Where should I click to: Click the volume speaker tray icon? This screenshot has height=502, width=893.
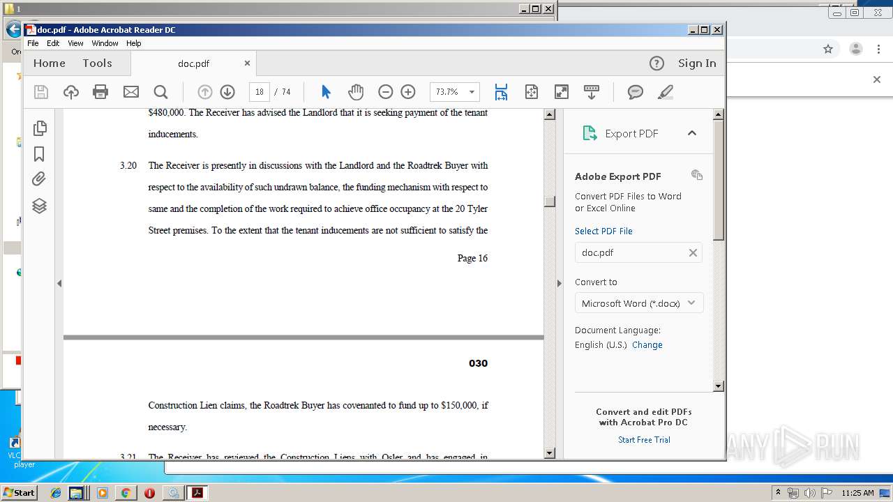tap(809, 493)
